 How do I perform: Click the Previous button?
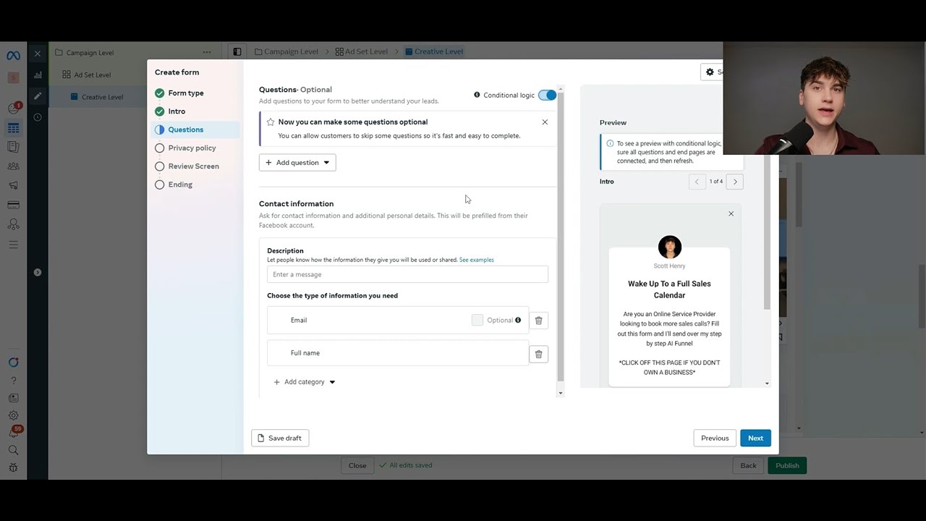pyautogui.click(x=715, y=438)
